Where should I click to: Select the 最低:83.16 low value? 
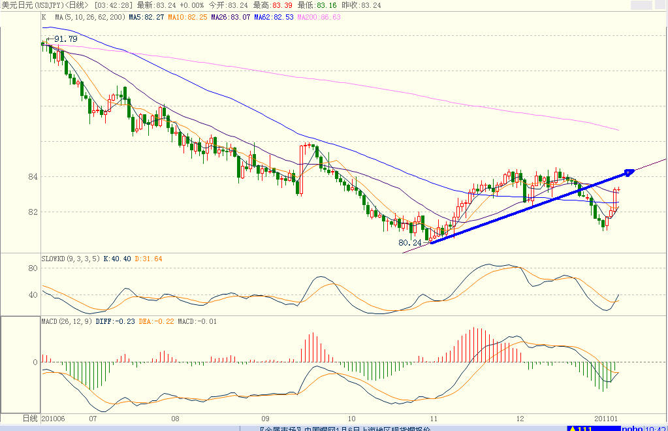pos(317,5)
